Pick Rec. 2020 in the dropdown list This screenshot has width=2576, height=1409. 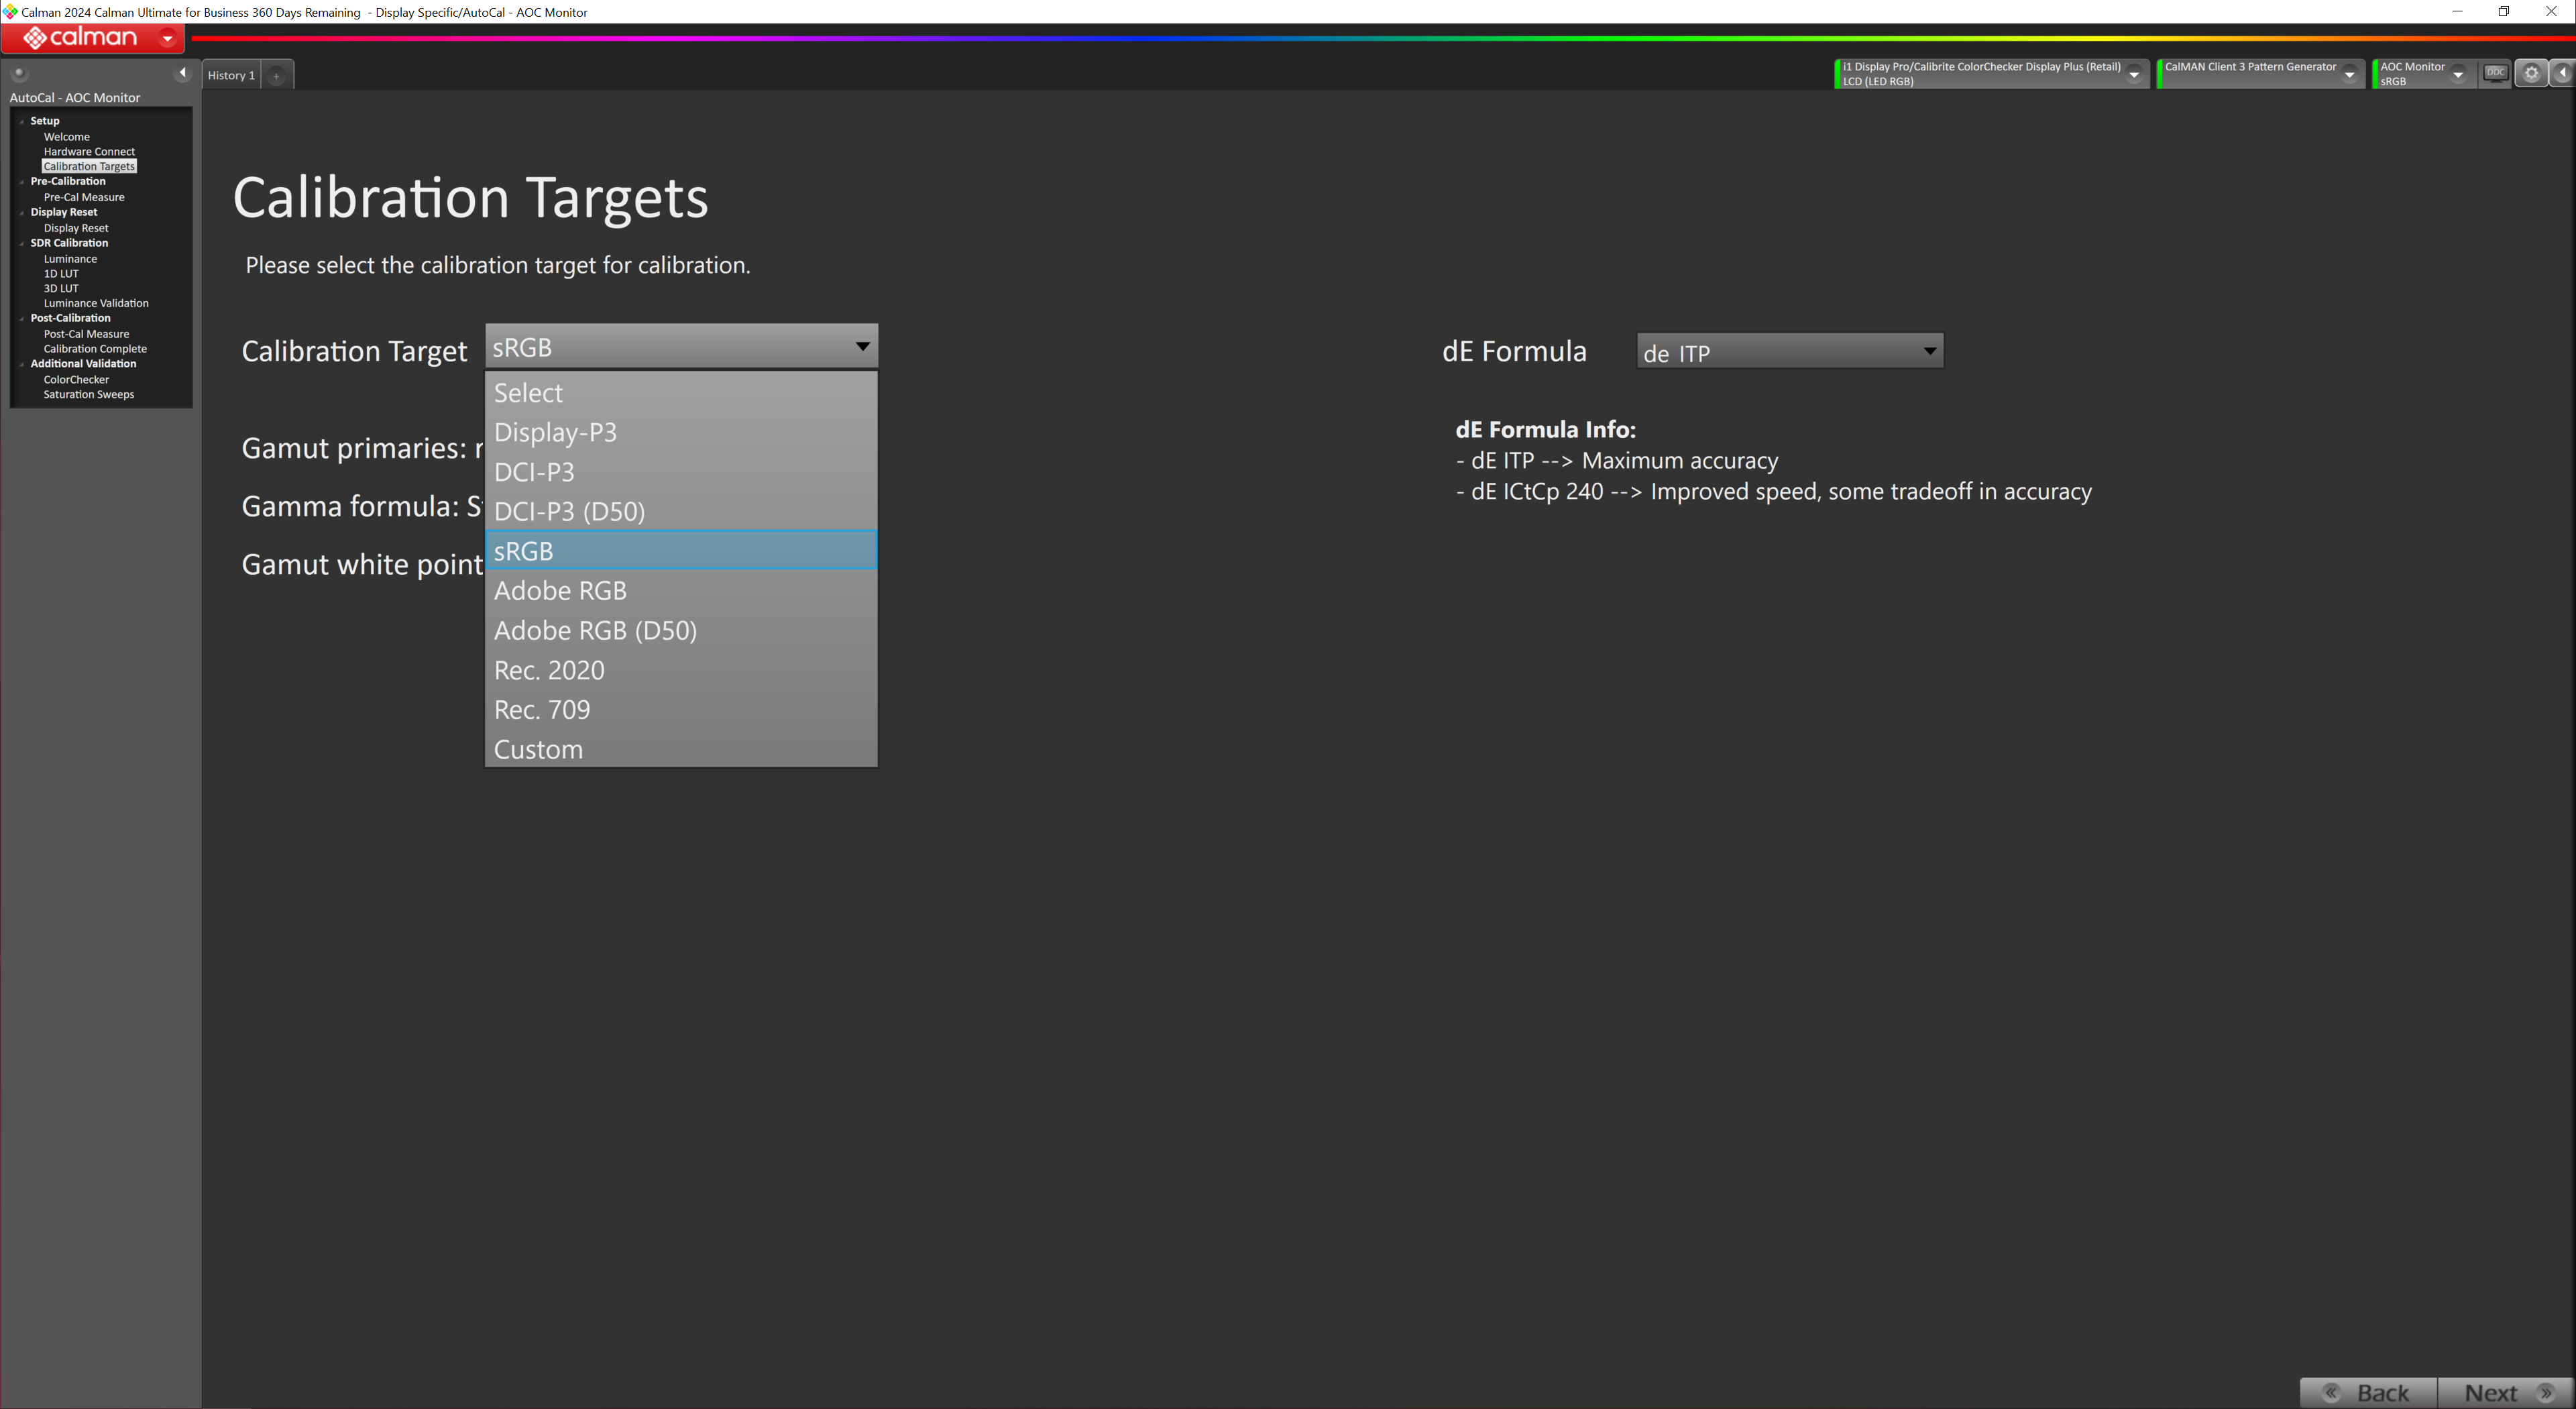point(549,670)
